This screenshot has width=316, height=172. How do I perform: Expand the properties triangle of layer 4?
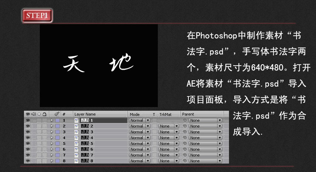tap(52, 138)
